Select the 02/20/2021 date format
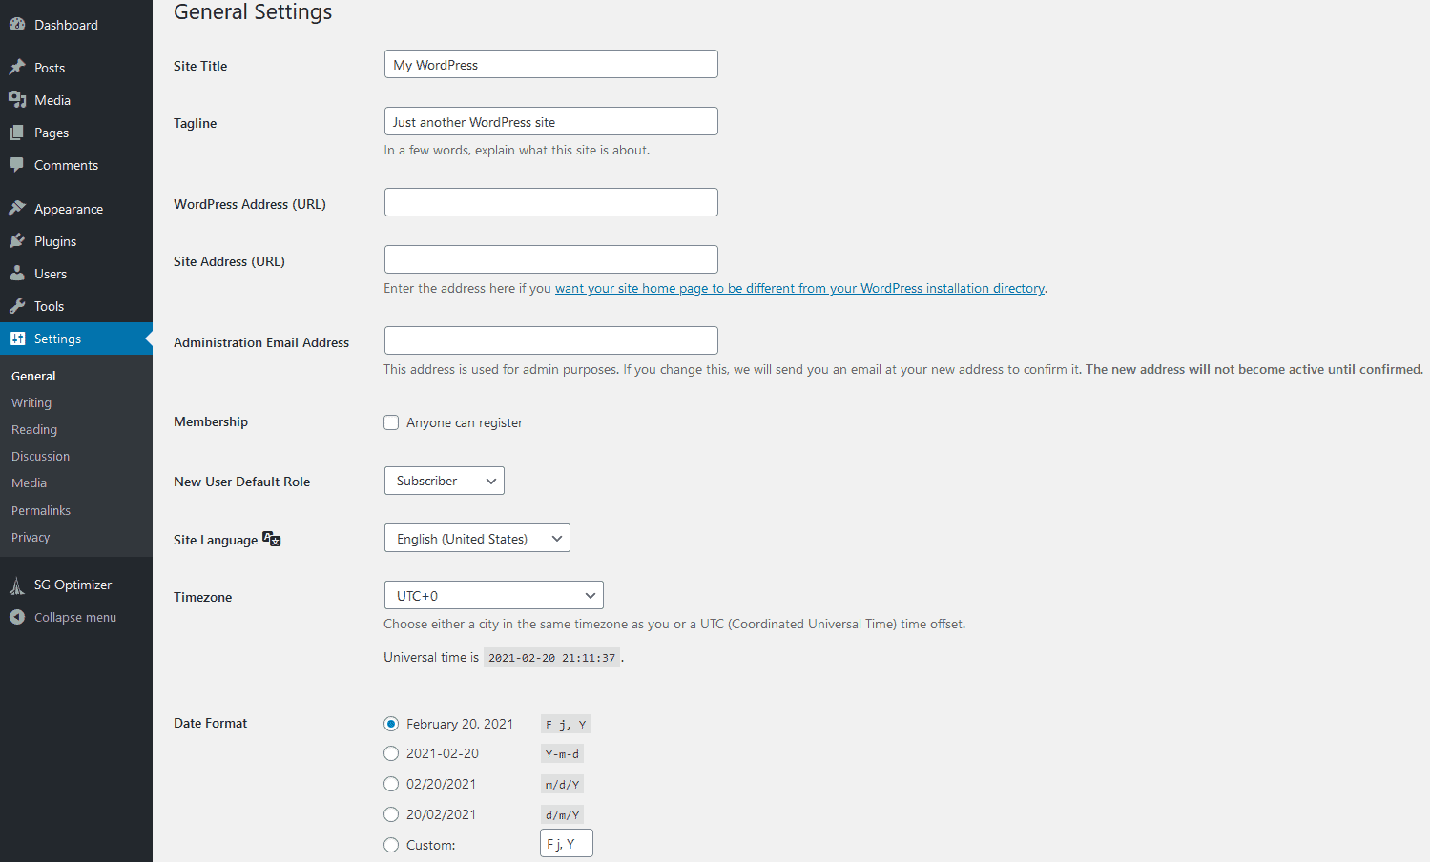The width and height of the screenshot is (1430, 862). pyautogui.click(x=391, y=784)
